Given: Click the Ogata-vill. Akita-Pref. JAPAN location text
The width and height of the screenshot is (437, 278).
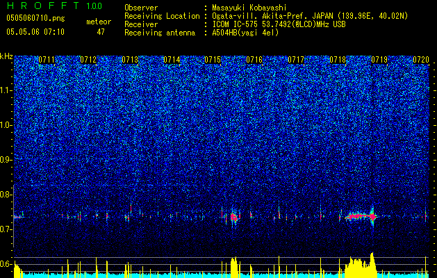Looking at the screenshot, I should (x=310, y=16).
